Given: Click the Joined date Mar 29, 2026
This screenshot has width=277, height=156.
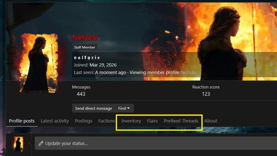Looking at the screenshot, I should tap(103, 65).
